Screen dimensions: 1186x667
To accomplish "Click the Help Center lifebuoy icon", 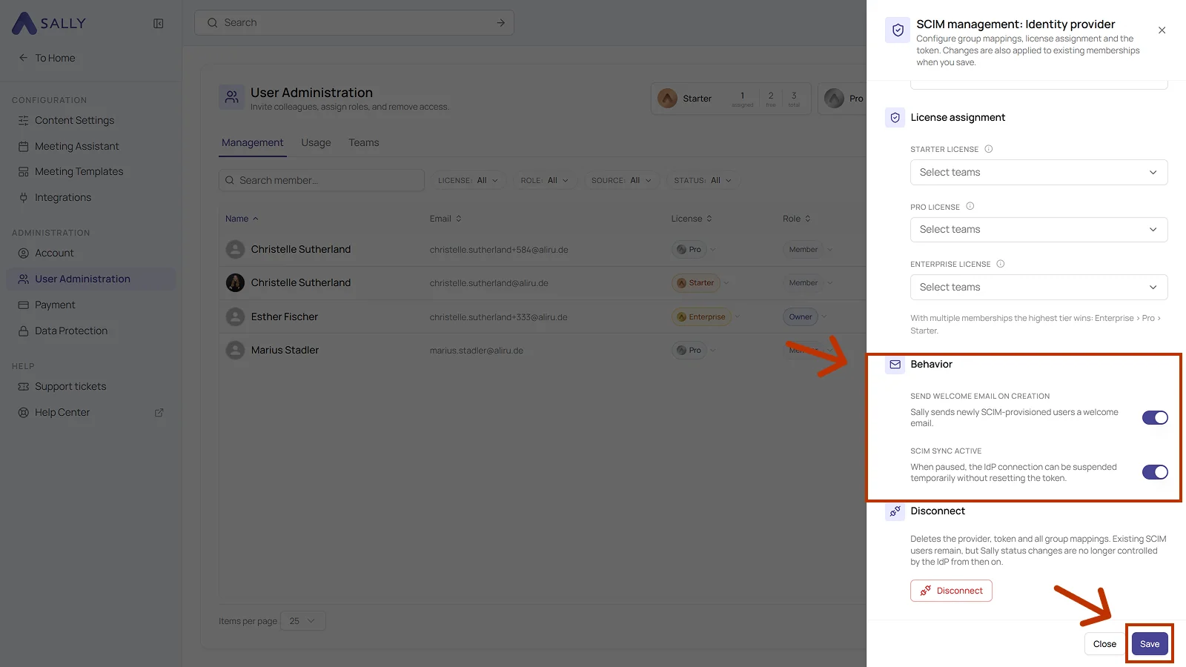I will click(x=23, y=412).
